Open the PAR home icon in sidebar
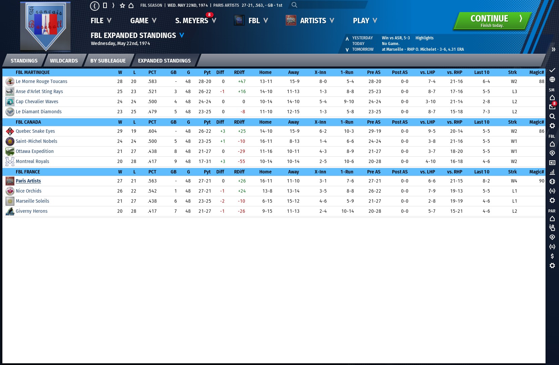559x365 pixels. coord(552,218)
